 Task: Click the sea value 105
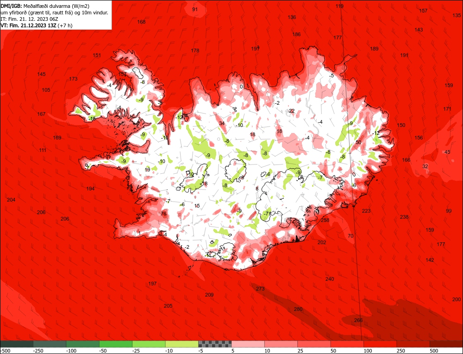[x=46, y=90]
